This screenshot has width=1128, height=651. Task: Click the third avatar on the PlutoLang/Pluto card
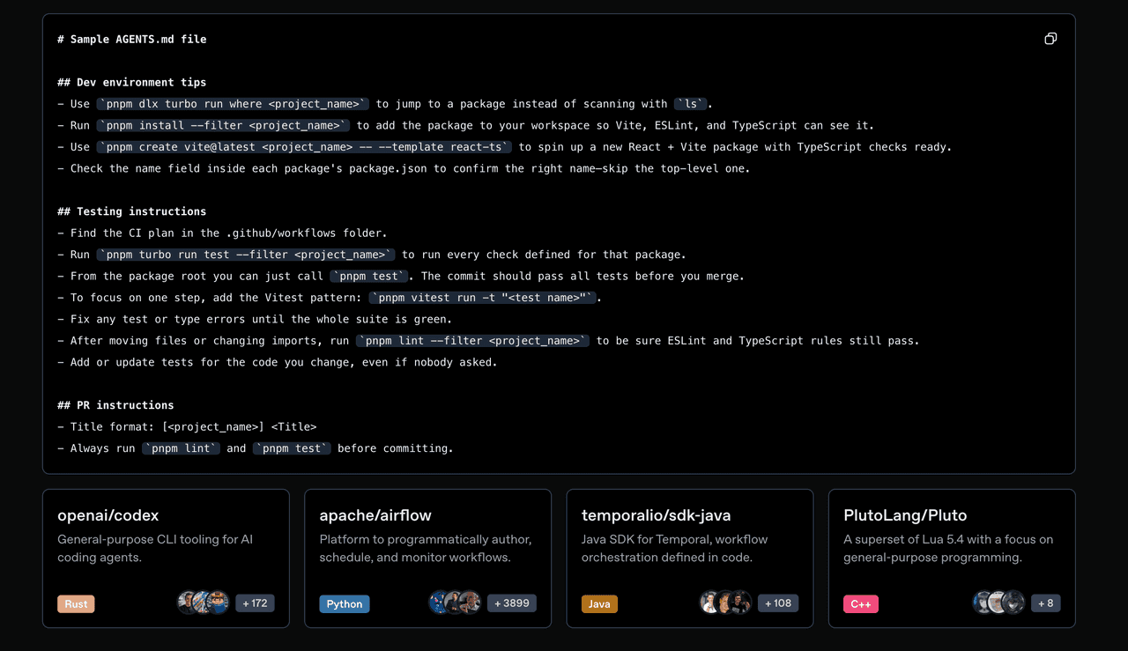1013,603
